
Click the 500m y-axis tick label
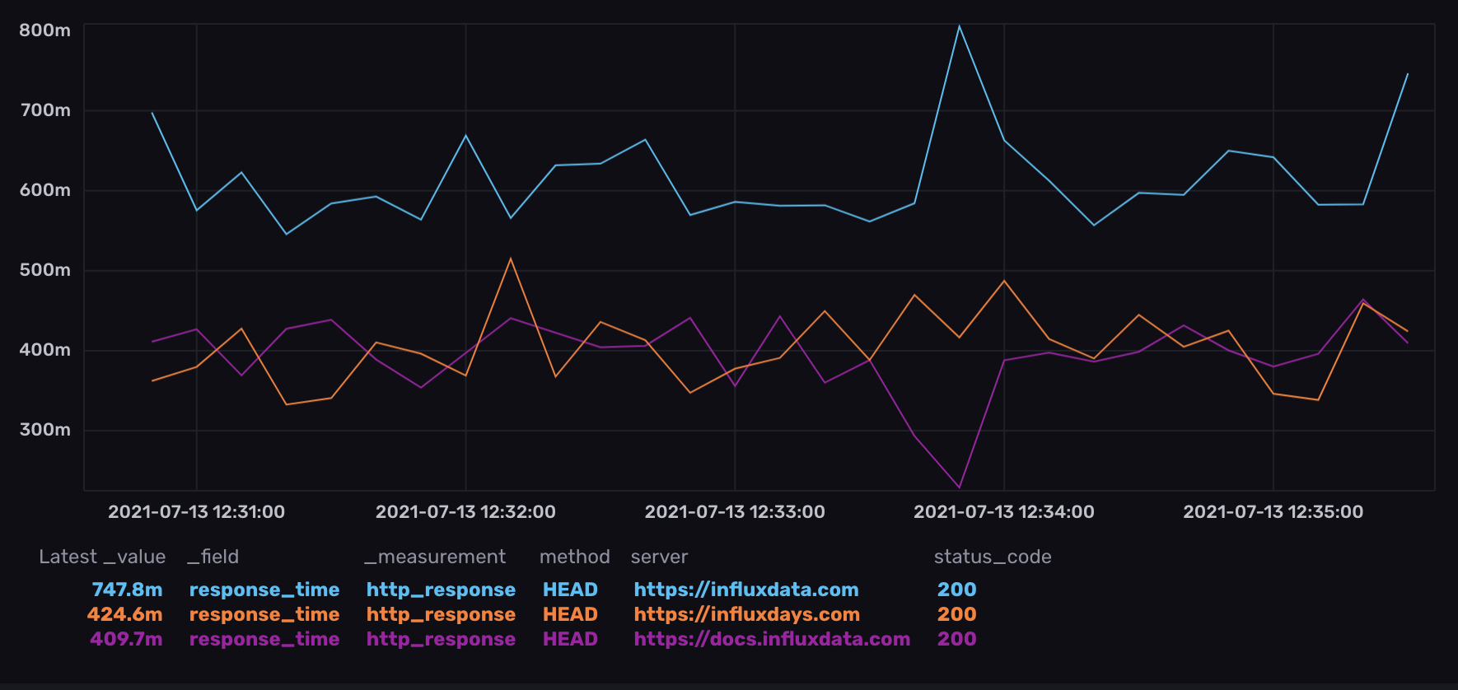(x=45, y=270)
